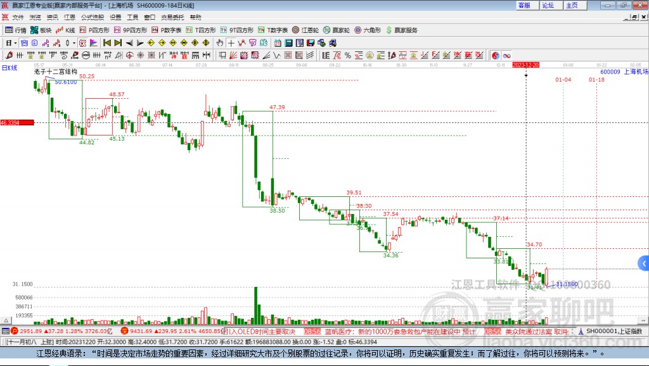Screen dimensions: 649x366
Task: Open the 赢家轮 wheel tool
Action: click(x=337, y=30)
